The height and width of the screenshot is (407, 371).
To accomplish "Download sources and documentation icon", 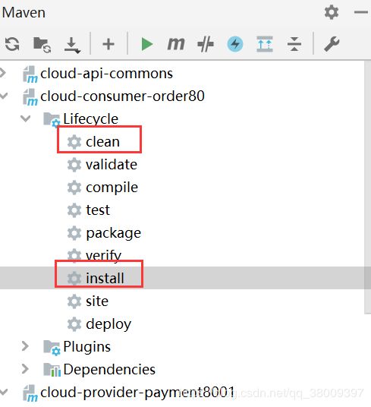I will (x=72, y=45).
